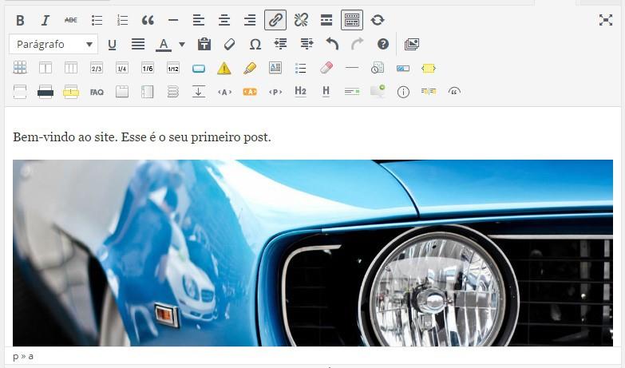
Task: Click the circled info icon
Action: tap(403, 93)
